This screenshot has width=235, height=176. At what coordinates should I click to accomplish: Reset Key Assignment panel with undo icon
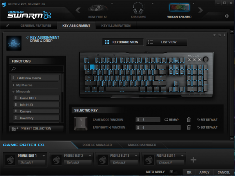click(x=220, y=35)
